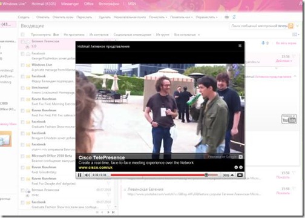Click the envelope icon on the Microsoft Office 2010 Beta row
The width and height of the screenshot is (305, 218).
(28, 156)
